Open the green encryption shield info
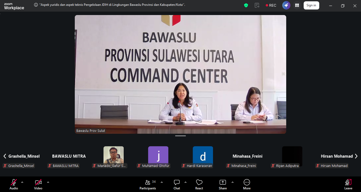 point(246,5)
